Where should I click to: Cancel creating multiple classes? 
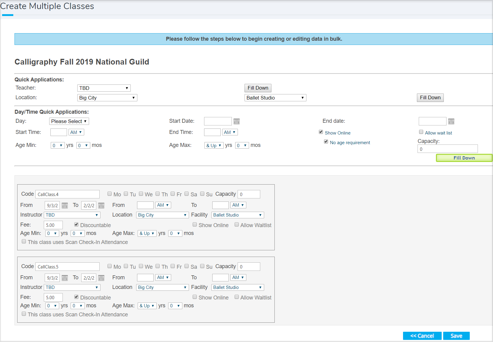(x=422, y=336)
